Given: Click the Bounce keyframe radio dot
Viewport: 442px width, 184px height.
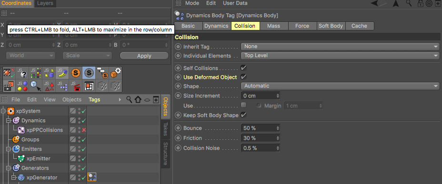Looking at the screenshot, I should pyautogui.click(x=178, y=128).
